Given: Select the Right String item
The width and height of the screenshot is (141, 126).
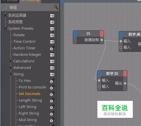Looking at the screenshot, I should coord(29,113).
